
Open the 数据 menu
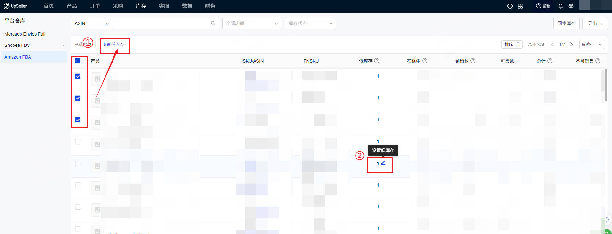pyautogui.click(x=187, y=6)
